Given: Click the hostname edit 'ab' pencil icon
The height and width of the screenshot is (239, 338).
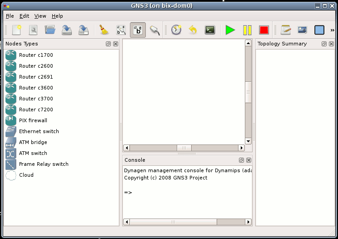Looking at the screenshot, I should tap(121, 30).
